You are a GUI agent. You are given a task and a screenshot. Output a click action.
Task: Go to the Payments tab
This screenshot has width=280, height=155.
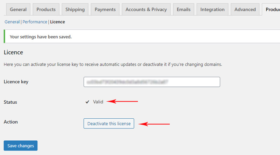(105, 9)
